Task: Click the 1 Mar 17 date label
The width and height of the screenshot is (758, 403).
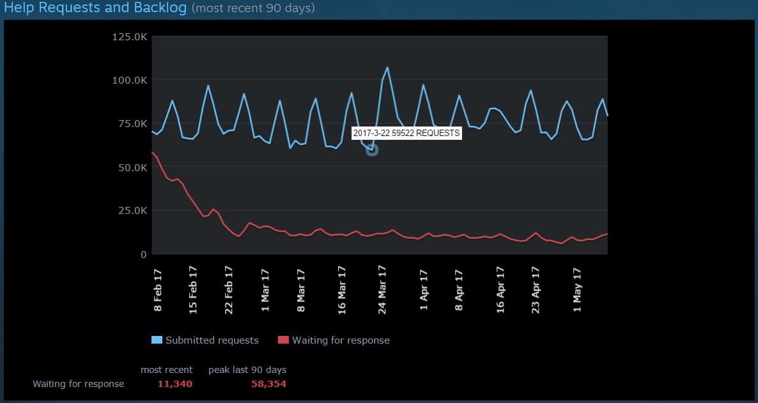Action: click(x=265, y=291)
